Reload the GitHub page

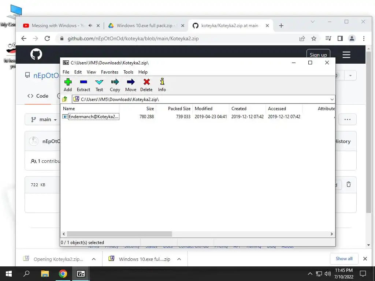click(47, 38)
